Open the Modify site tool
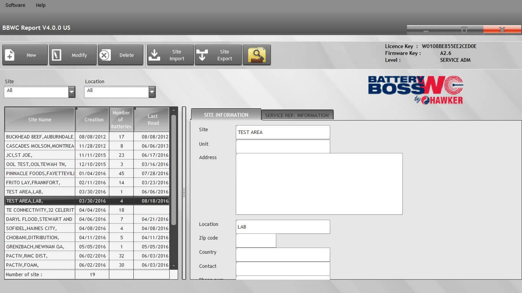 [x=73, y=55]
